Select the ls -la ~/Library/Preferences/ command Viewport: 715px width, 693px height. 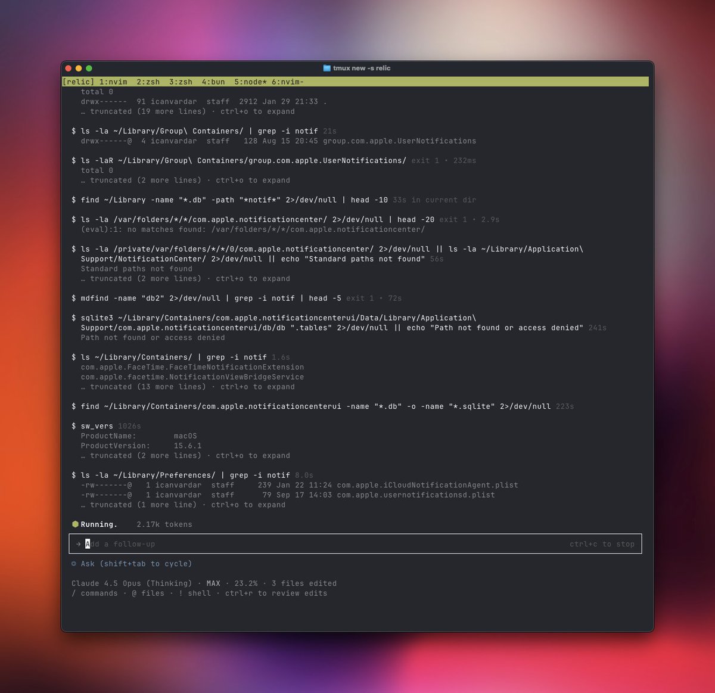pos(181,476)
